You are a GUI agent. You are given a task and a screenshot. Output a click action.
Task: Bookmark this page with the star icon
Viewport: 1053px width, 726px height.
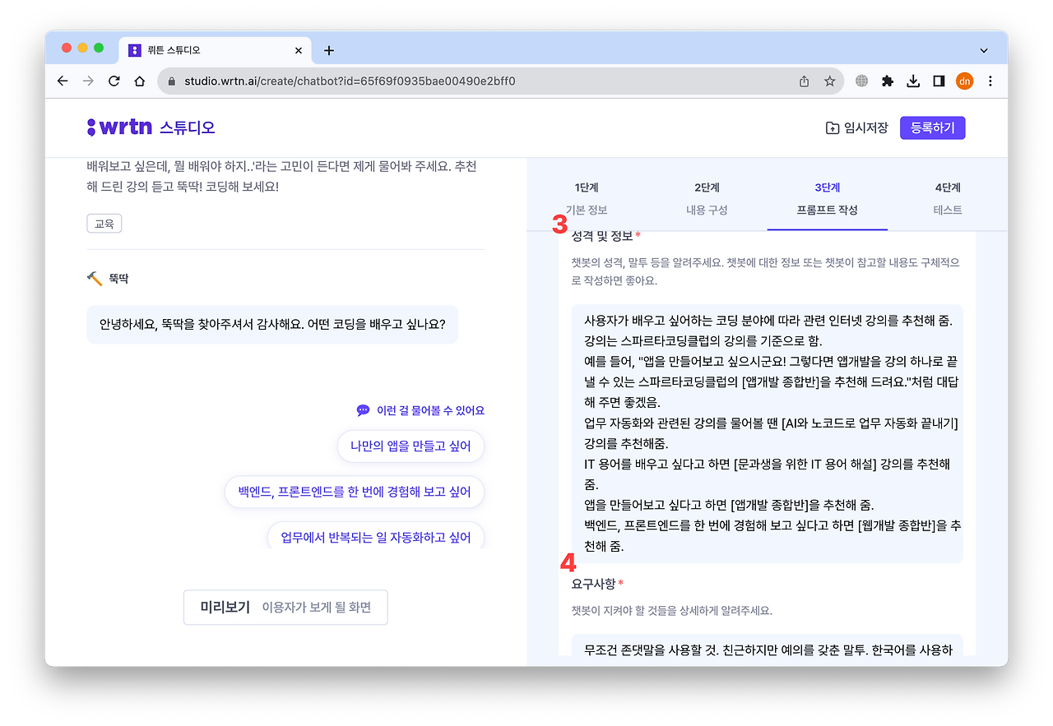tap(829, 81)
